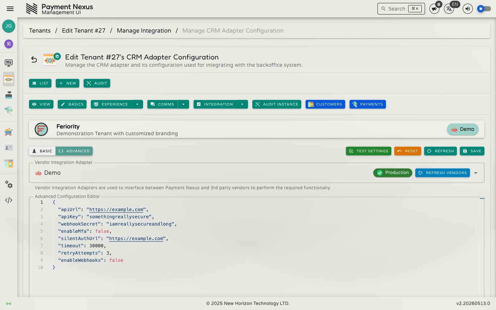Click the AUDIT INSTANCE button
496x310 pixels.
click(x=277, y=104)
